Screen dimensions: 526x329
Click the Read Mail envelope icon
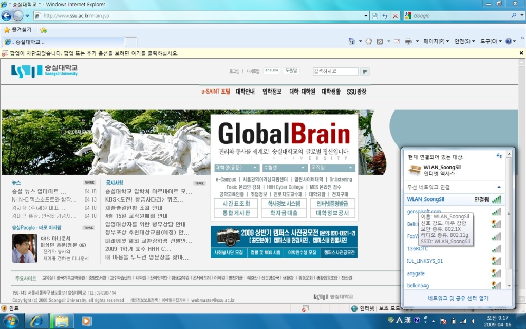pyautogui.click(x=397, y=41)
